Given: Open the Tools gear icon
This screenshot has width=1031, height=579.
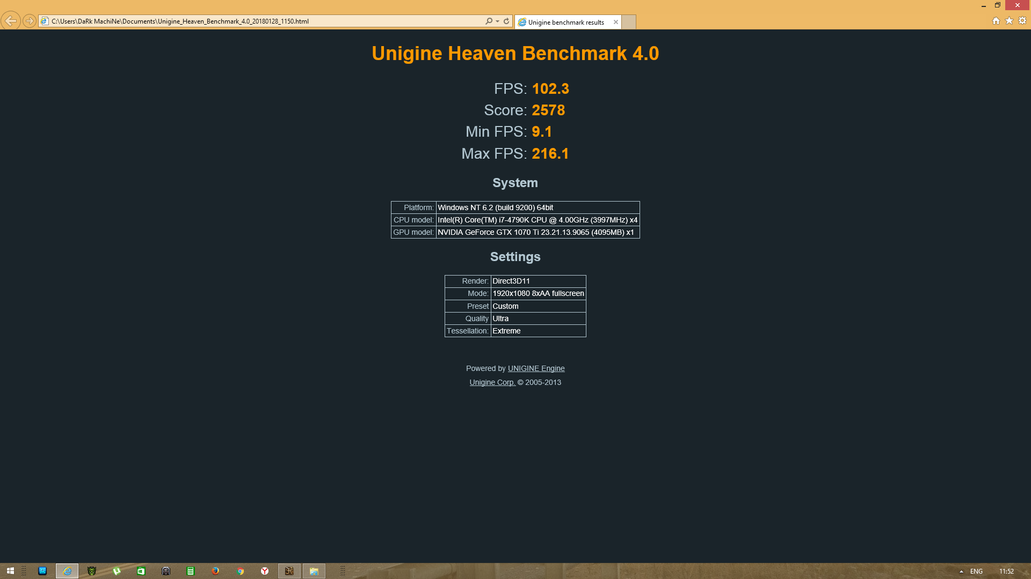Looking at the screenshot, I should [1022, 21].
